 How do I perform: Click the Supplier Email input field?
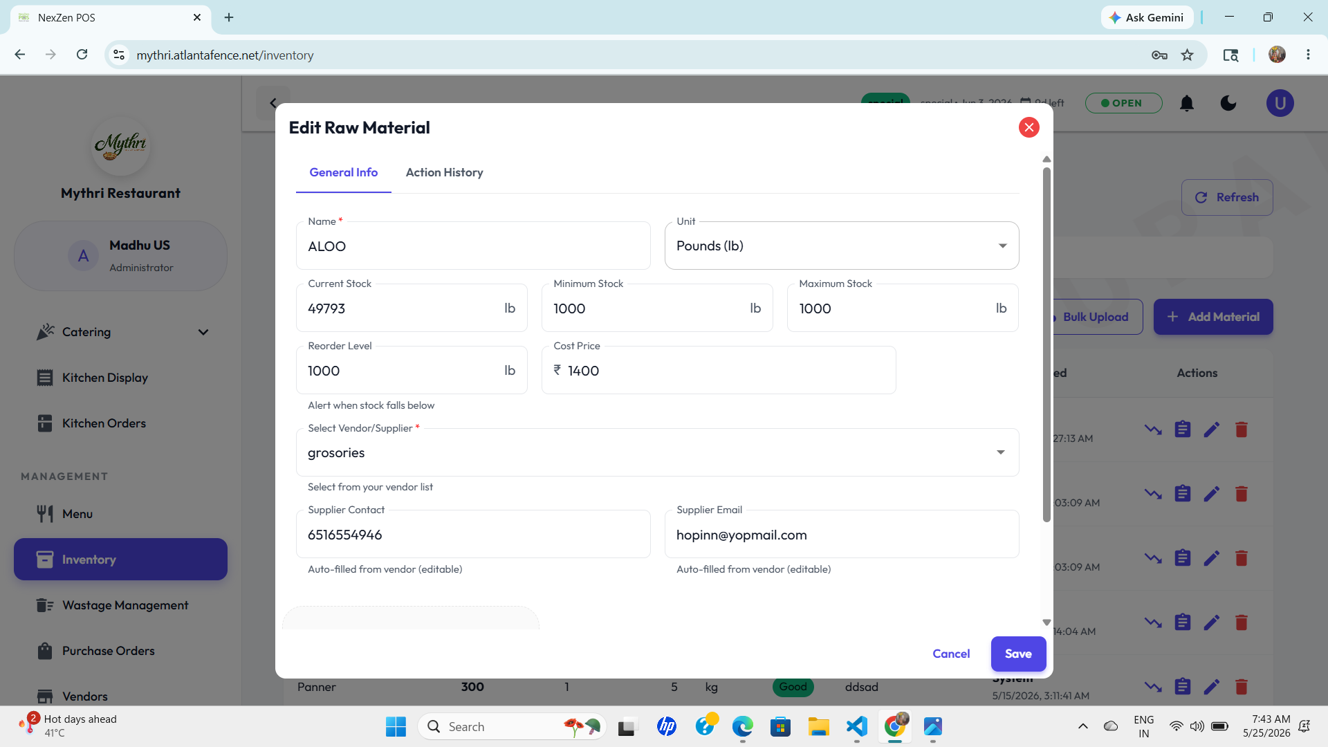tap(841, 534)
